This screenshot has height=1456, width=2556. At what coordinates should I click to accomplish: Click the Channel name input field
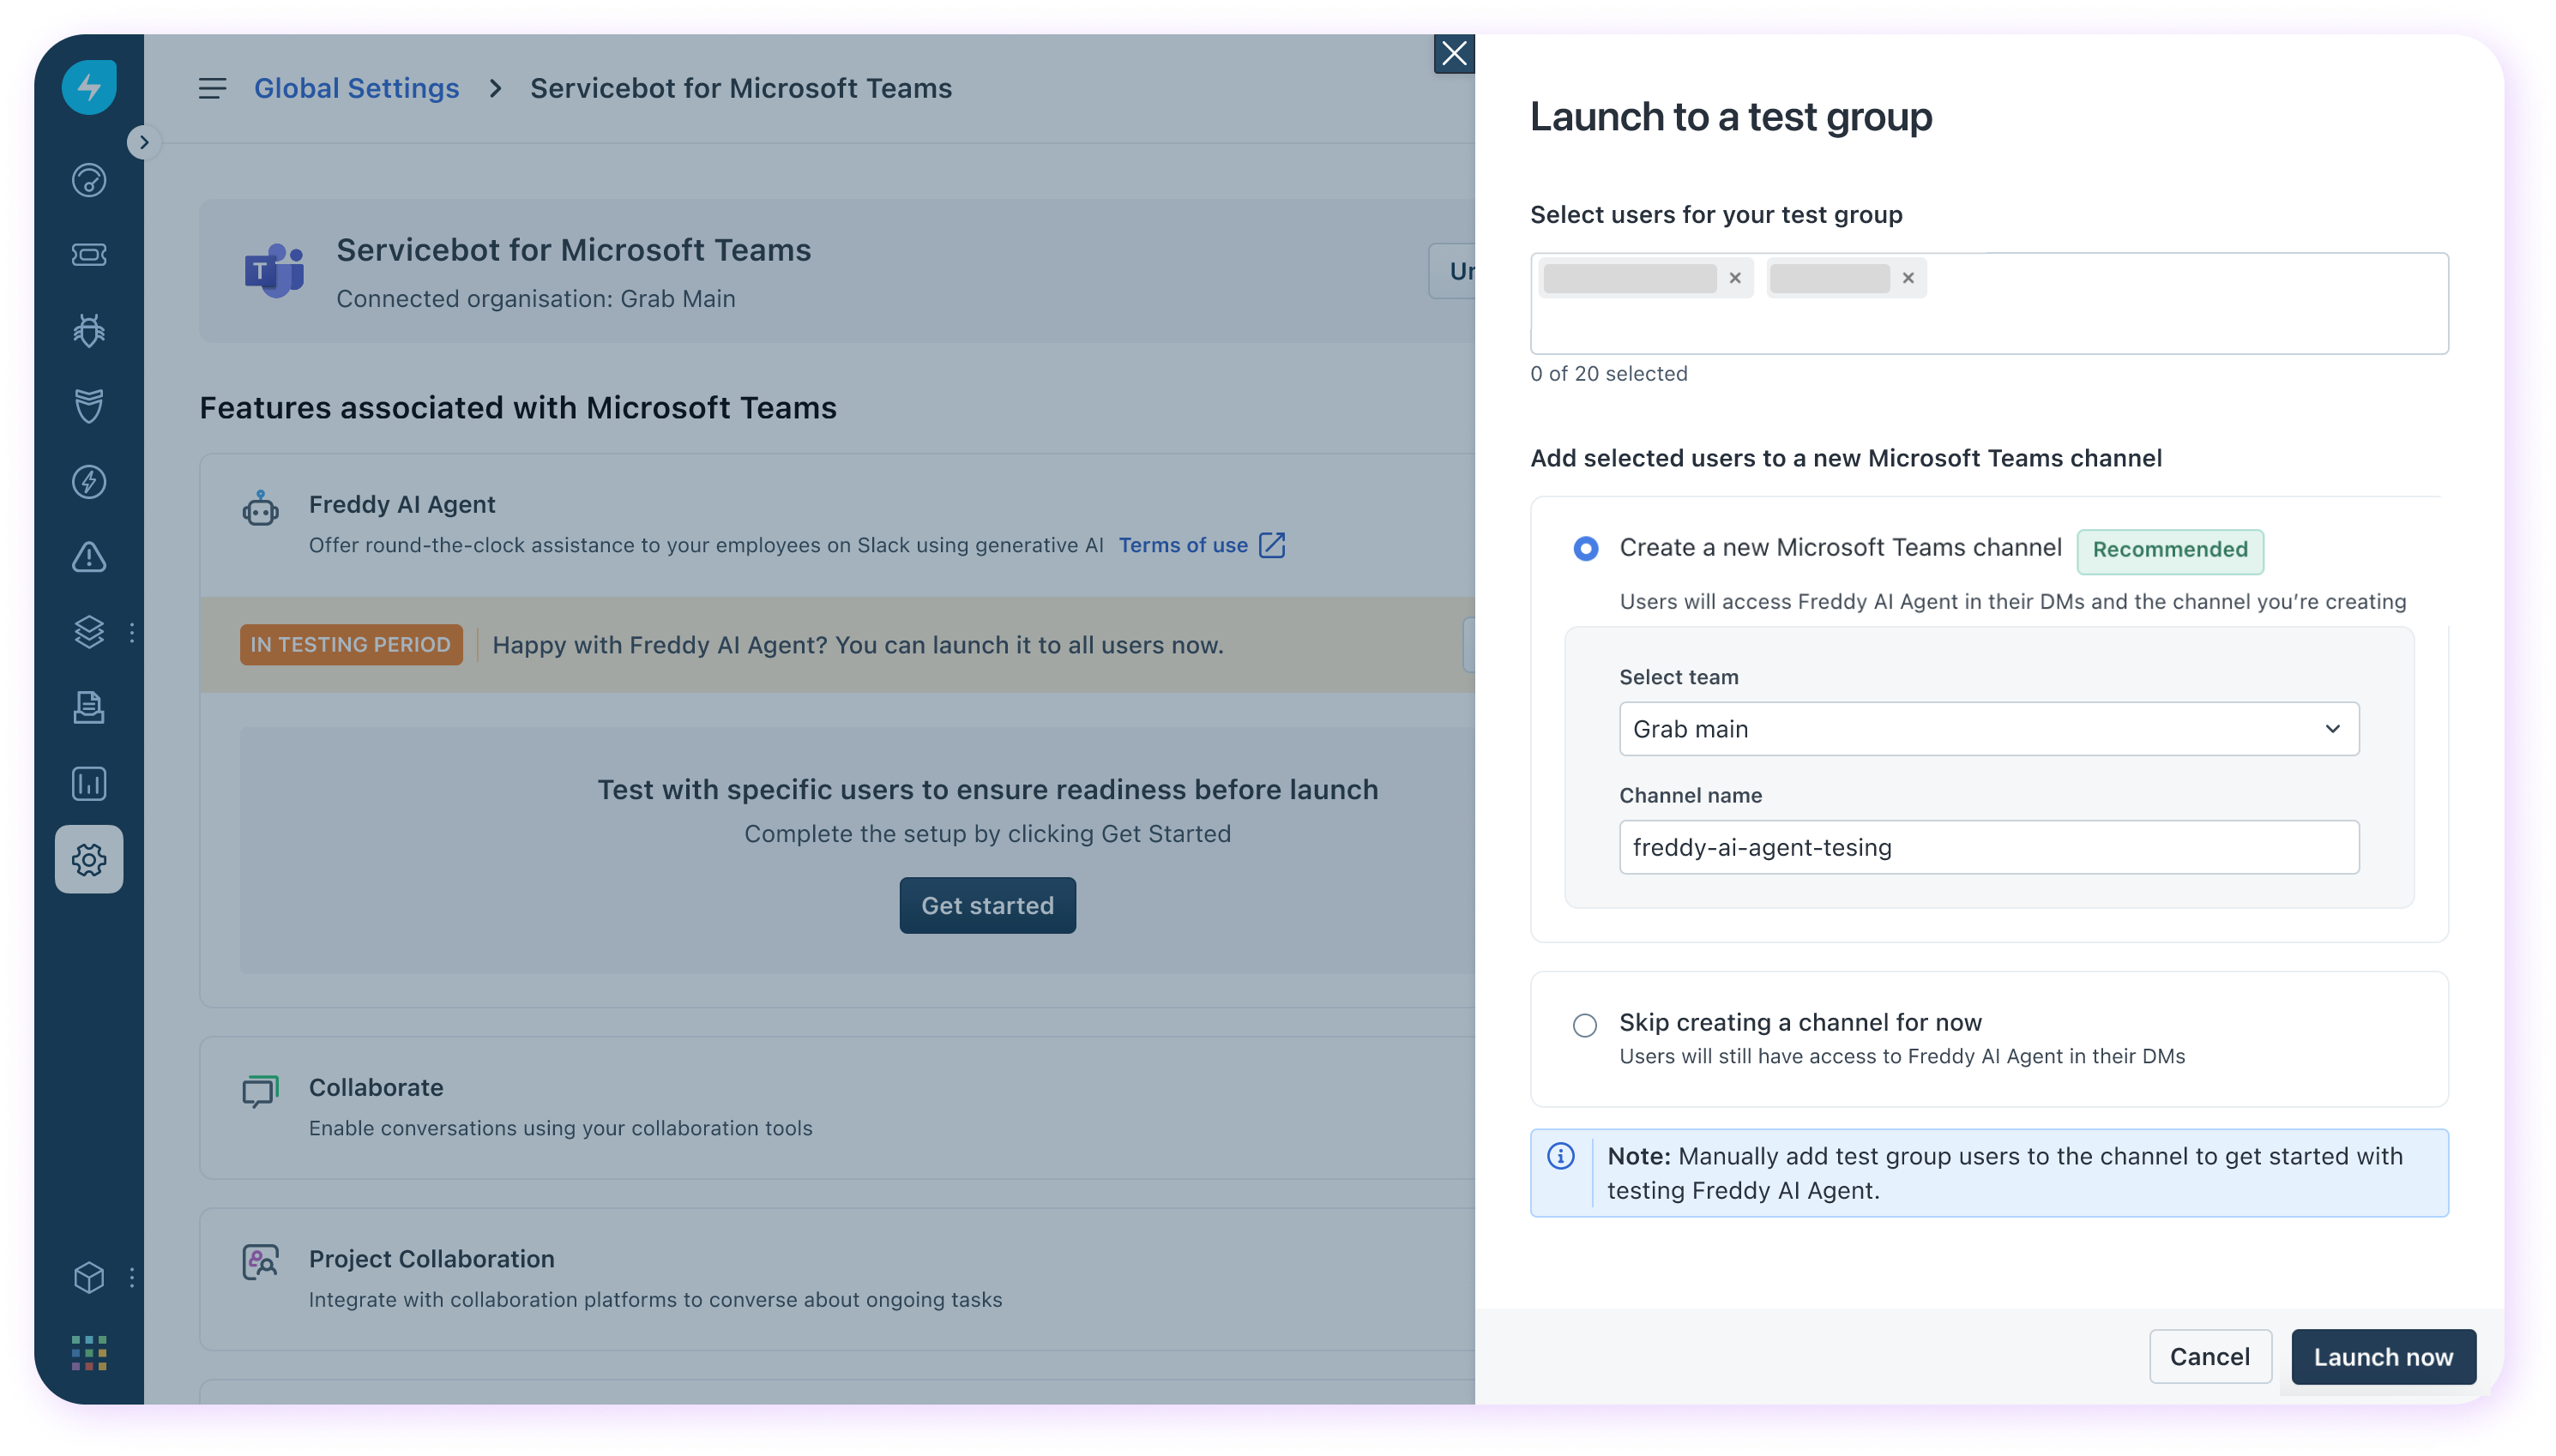(x=1988, y=847)
